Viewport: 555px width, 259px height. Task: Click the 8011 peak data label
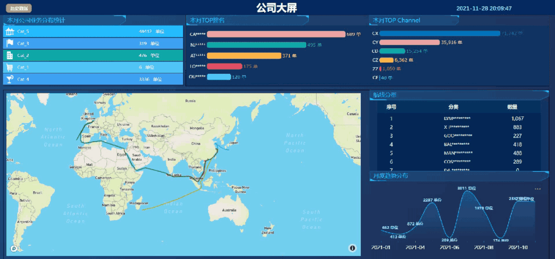coord(467,188)
